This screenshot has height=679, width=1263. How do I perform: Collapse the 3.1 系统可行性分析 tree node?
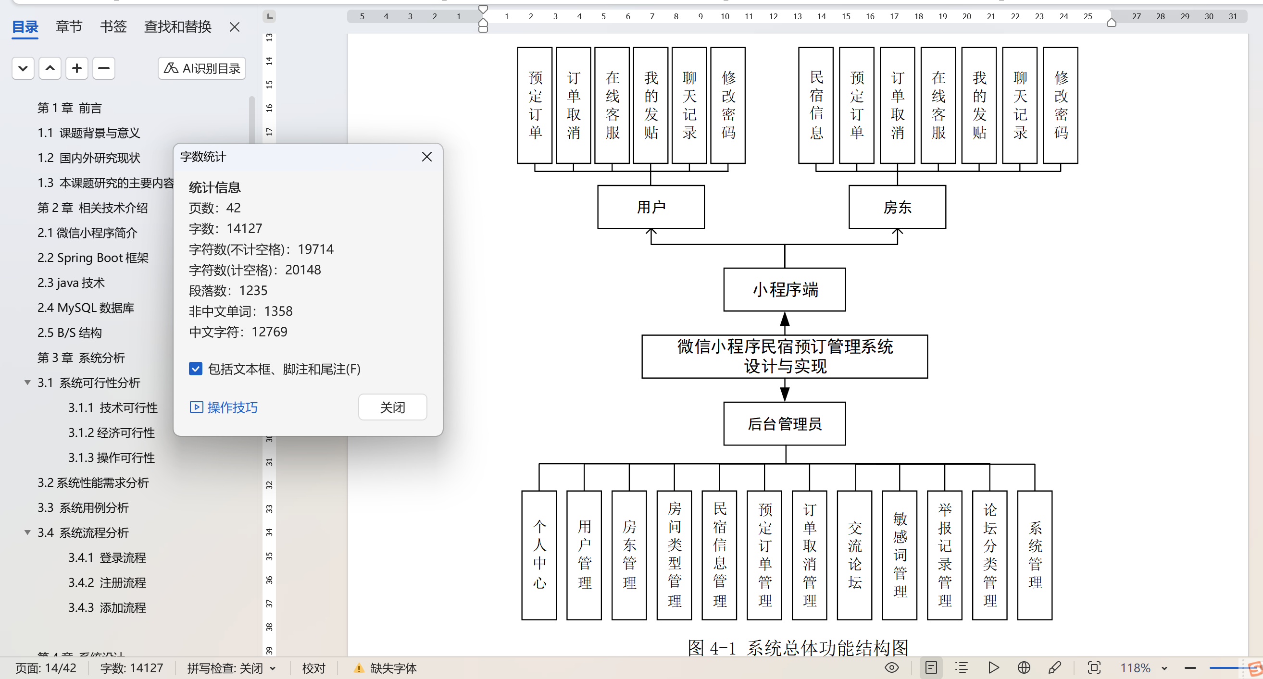27,383
